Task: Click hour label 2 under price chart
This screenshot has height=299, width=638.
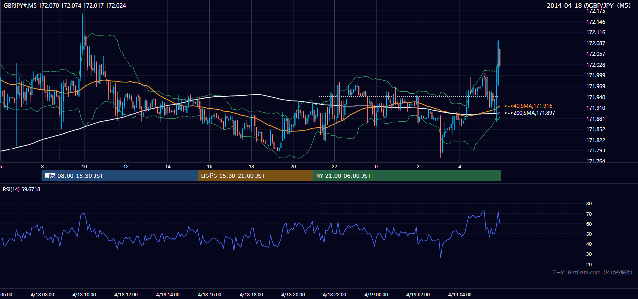Action: pyautogui.click(x=418, y=167)
